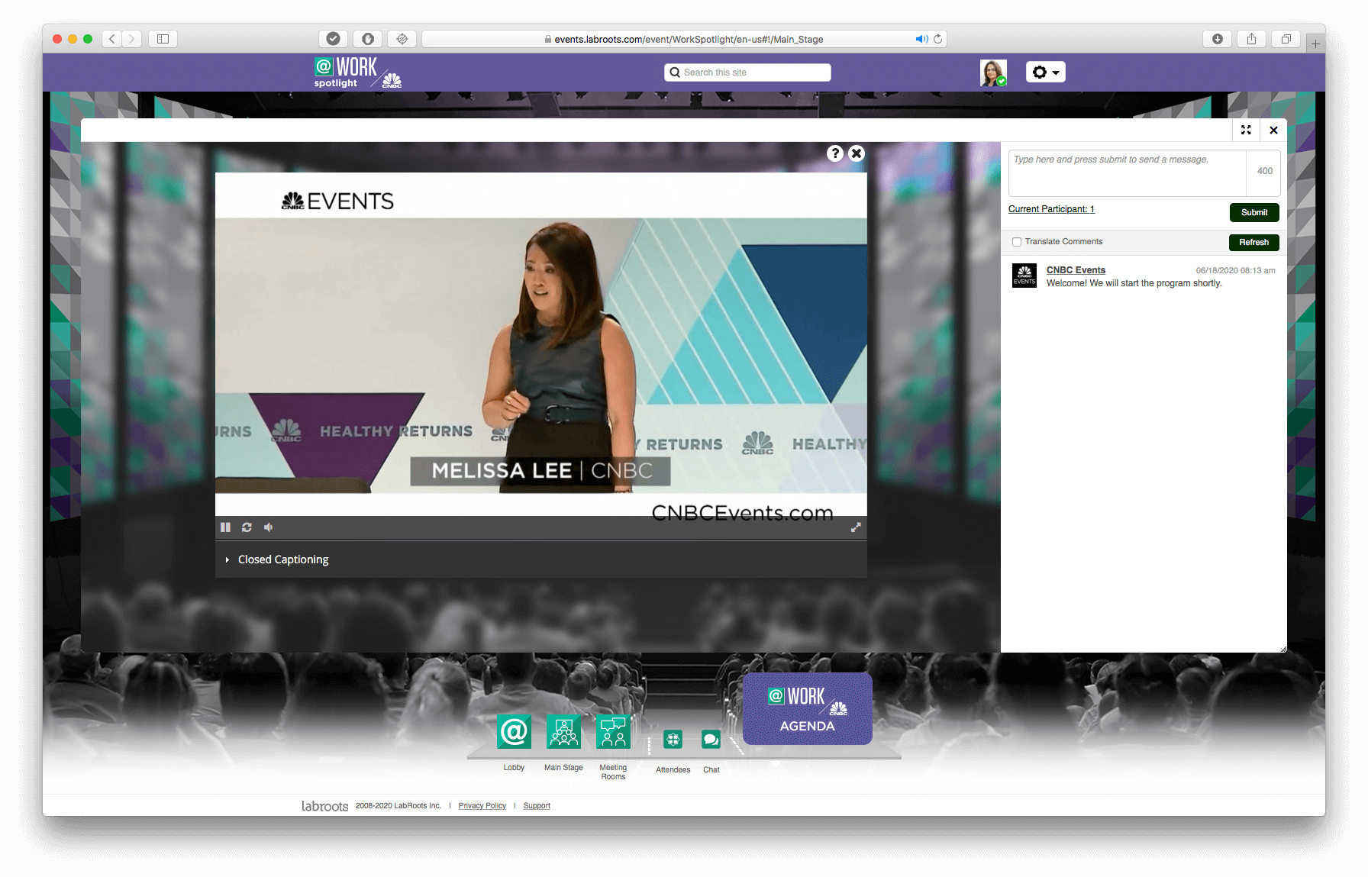The width and height of the screenshot is (1368, 877).
Task: Reload the video stream with refresh icon
Action: (x=247, y=527)
